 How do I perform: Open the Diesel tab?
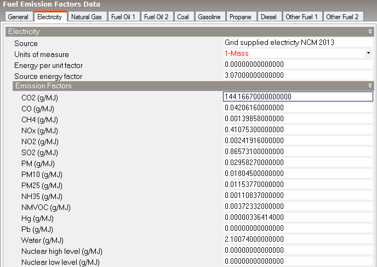coord(269,17)
